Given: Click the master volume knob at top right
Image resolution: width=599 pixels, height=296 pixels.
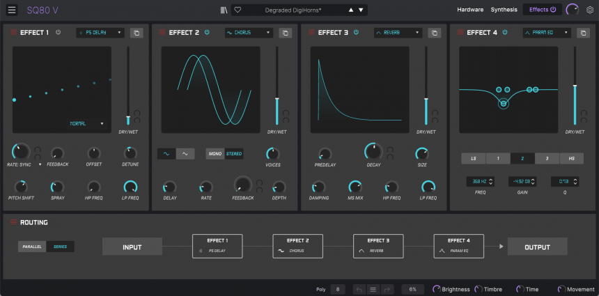Looking at the screenshot, I should [573, 10].
